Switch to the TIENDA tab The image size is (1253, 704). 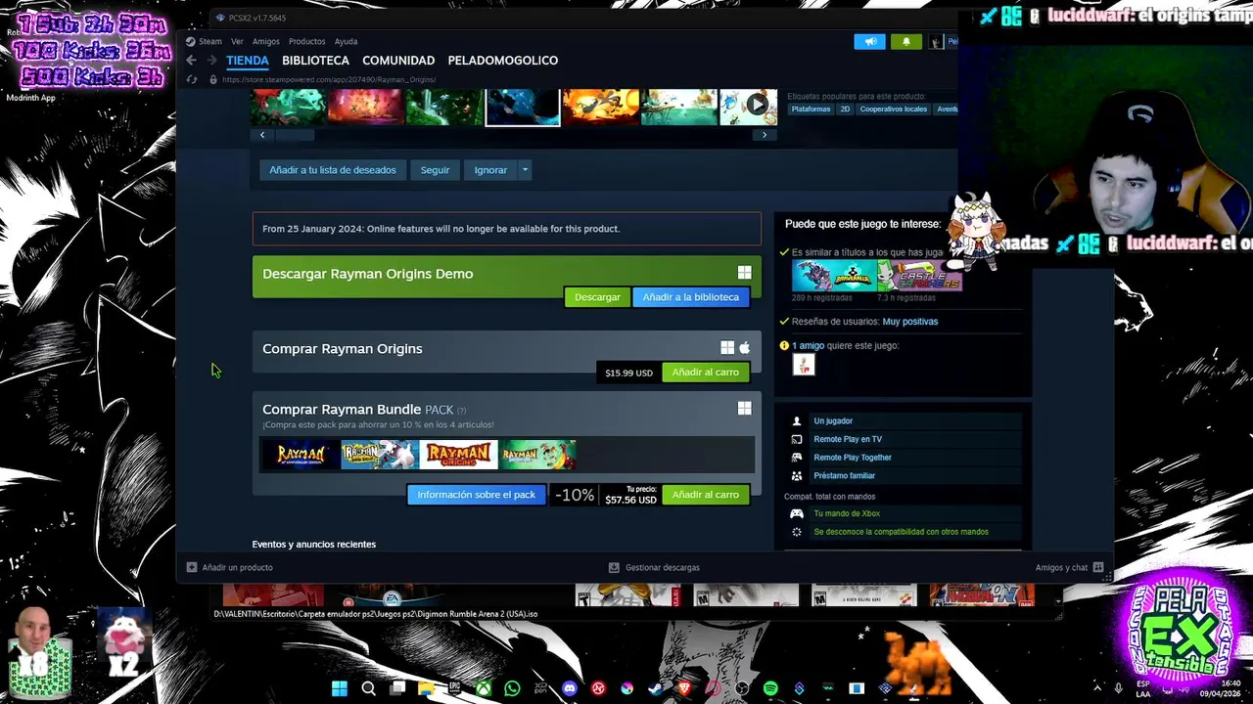point(248,61)
